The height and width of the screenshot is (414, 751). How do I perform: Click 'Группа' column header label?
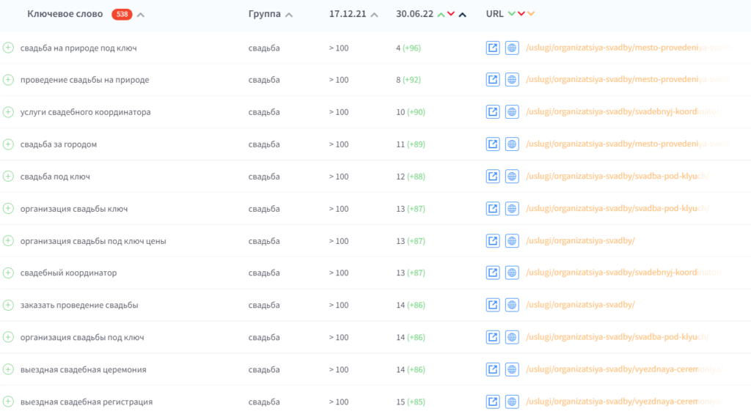264,14
